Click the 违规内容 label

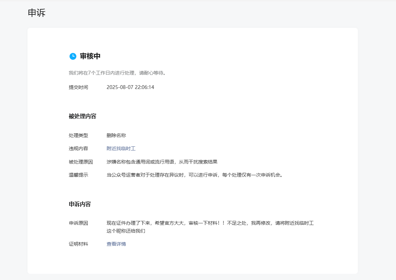pyautogui.click(x=78, y=148)
